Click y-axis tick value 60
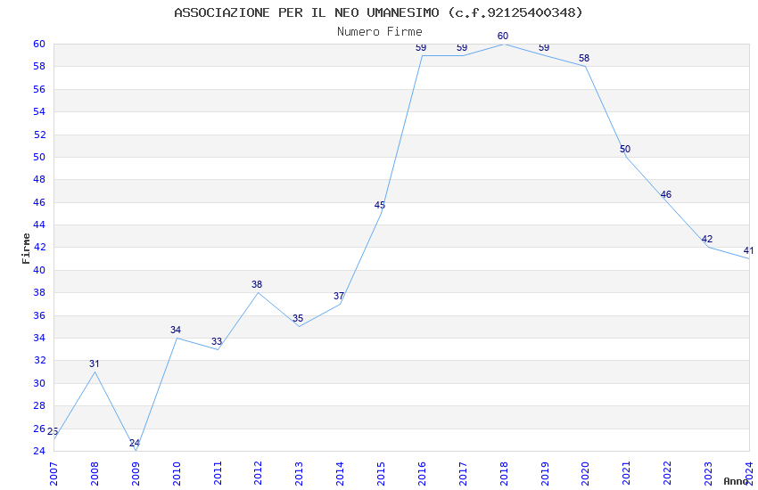 39,44
